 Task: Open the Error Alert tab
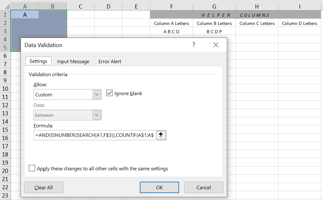(x=109, y=61)
